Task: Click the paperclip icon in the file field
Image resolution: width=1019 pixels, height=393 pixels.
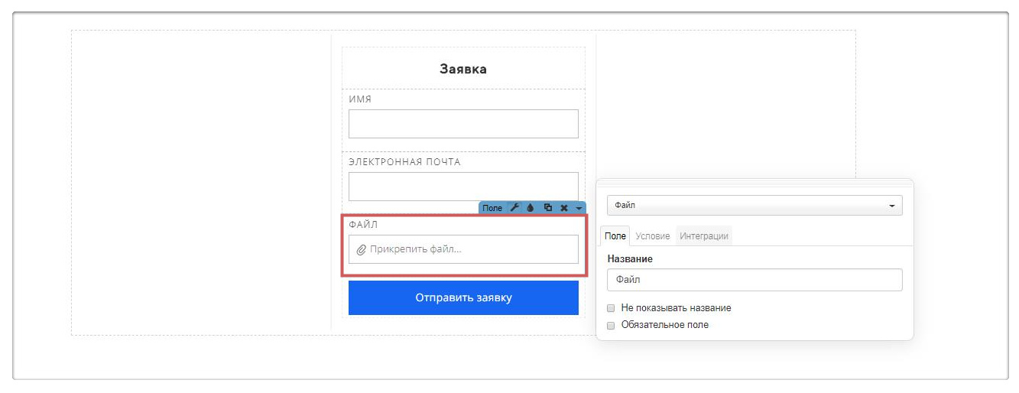Action: pos(362,249)
